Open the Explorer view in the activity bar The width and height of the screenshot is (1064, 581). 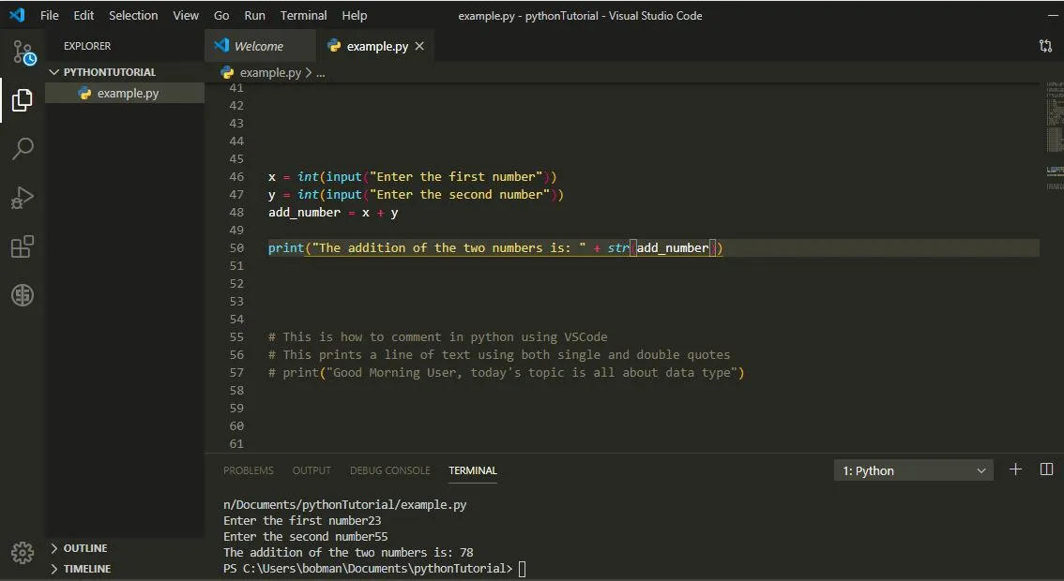(23, 100)
